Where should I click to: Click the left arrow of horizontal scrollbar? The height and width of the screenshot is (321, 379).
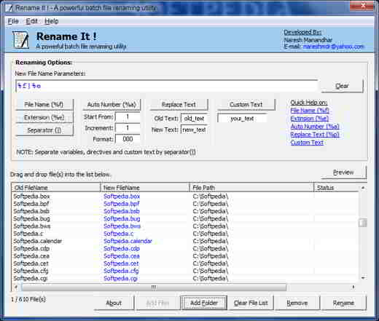click(x=16, y=288)
